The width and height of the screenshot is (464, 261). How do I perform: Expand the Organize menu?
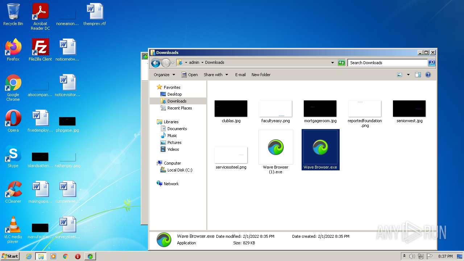pos(164,75)
